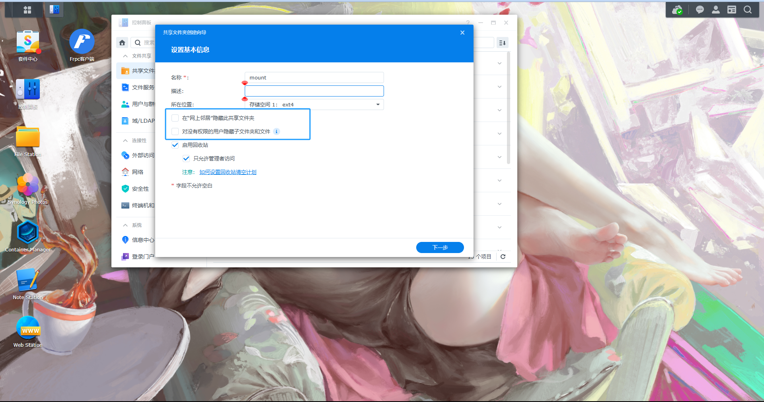The height and width of the screenshot is (402, 764).
Task: Enable hiding subfolders from unauthorized users
Action: pos(175,131)
